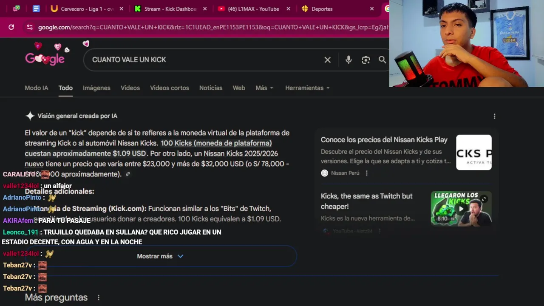Click the Nissan Perú favicon
Viewport: 544px width, 306px height.
pos(325,173)
